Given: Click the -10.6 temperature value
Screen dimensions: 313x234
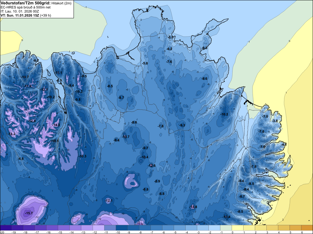Looking at the screenshot, I should coord(55,141).
